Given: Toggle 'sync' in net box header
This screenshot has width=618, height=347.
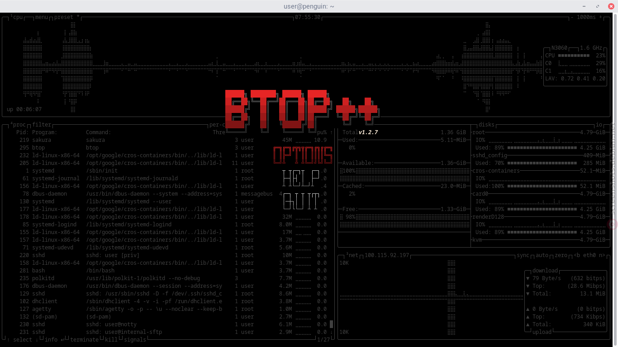Looking at the screenshot, I should click(x=523, y=255).
